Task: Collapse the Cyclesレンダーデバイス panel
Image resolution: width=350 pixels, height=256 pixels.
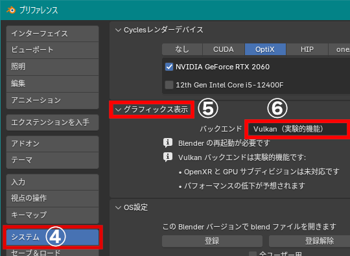Action: (x=118, y=30)
